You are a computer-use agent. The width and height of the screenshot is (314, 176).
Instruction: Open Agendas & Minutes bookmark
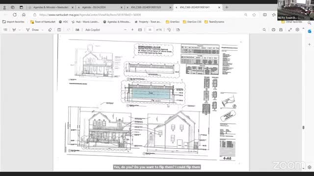point(117,22)
